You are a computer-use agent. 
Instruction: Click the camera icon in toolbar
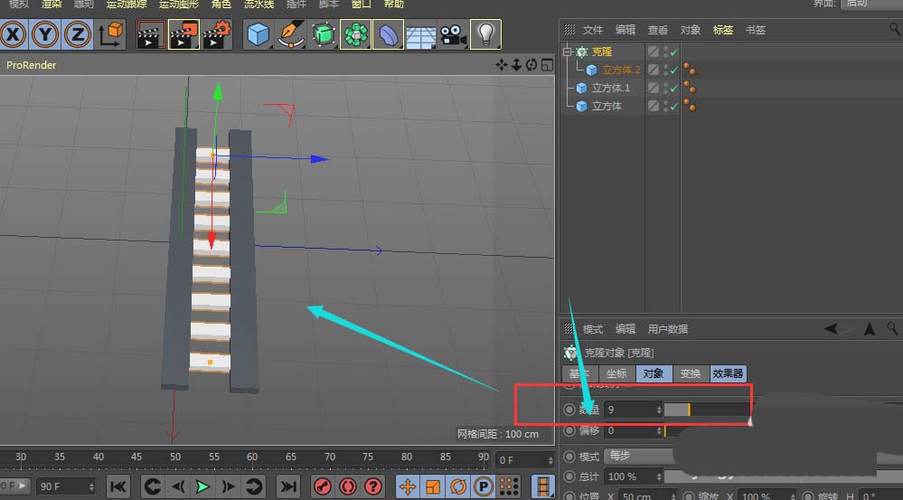tap(453, 35)
